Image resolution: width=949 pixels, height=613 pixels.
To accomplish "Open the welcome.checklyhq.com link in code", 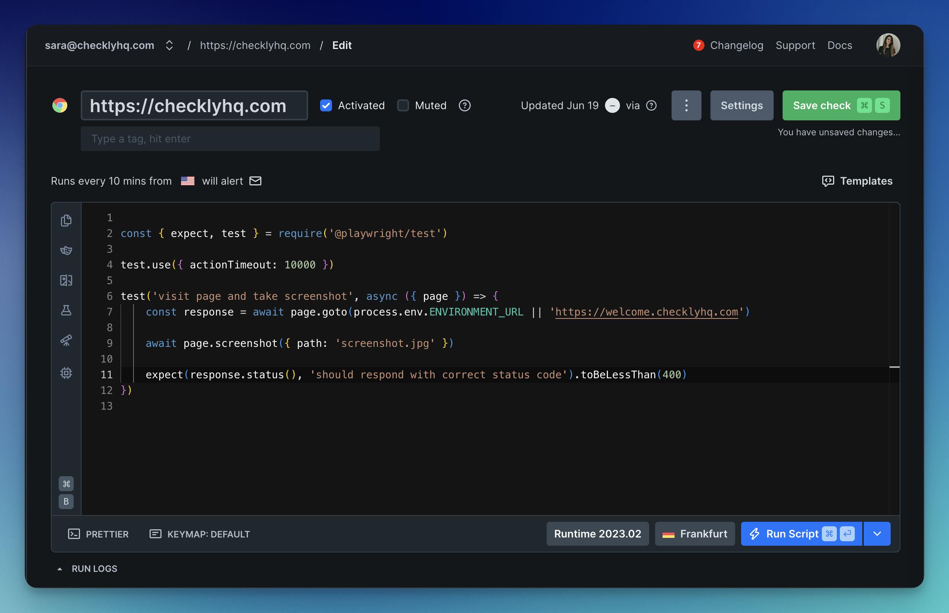I will pyautogui.click(x=647, y=312).
